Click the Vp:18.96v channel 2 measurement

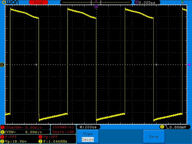pyautogui.click(x=16, y=141)
